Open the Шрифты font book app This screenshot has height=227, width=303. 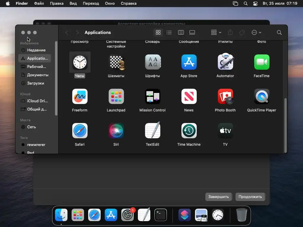pyautogui.click(x=152, y=62)
